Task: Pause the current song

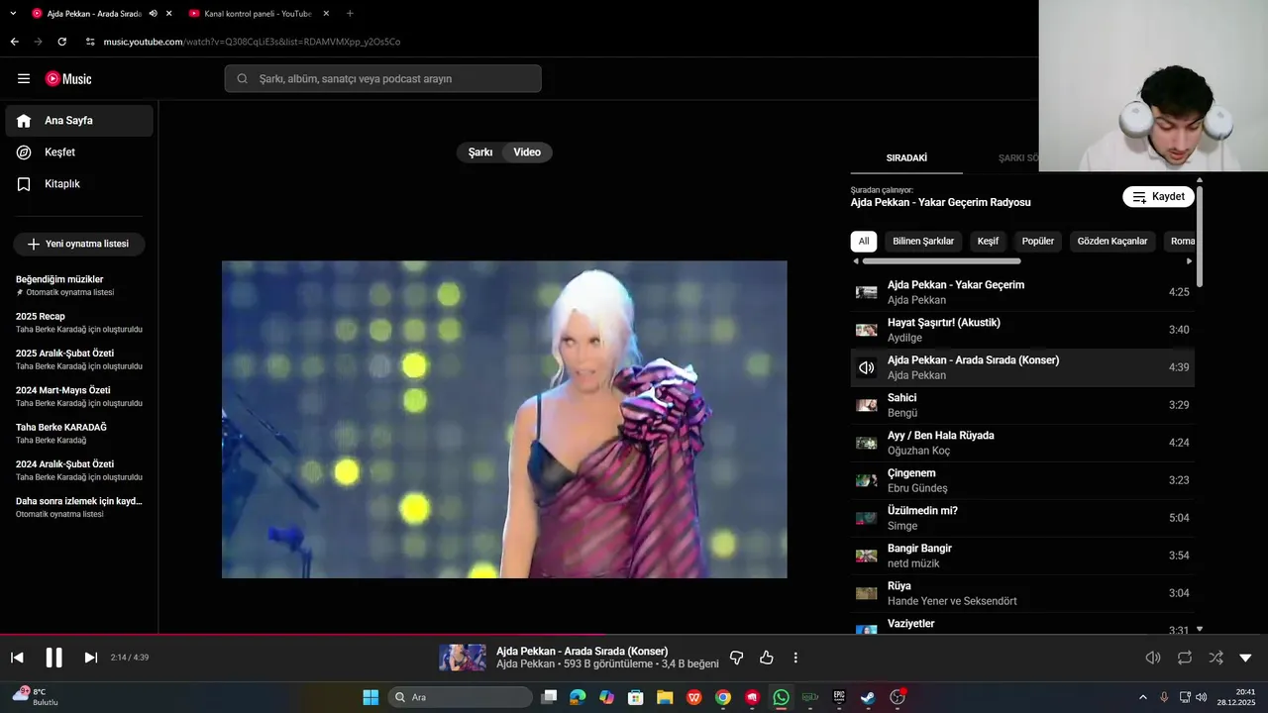Action: 53,658
